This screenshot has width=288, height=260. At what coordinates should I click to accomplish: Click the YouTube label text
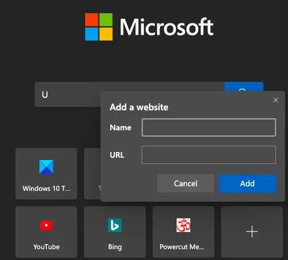tap(46, 247)
